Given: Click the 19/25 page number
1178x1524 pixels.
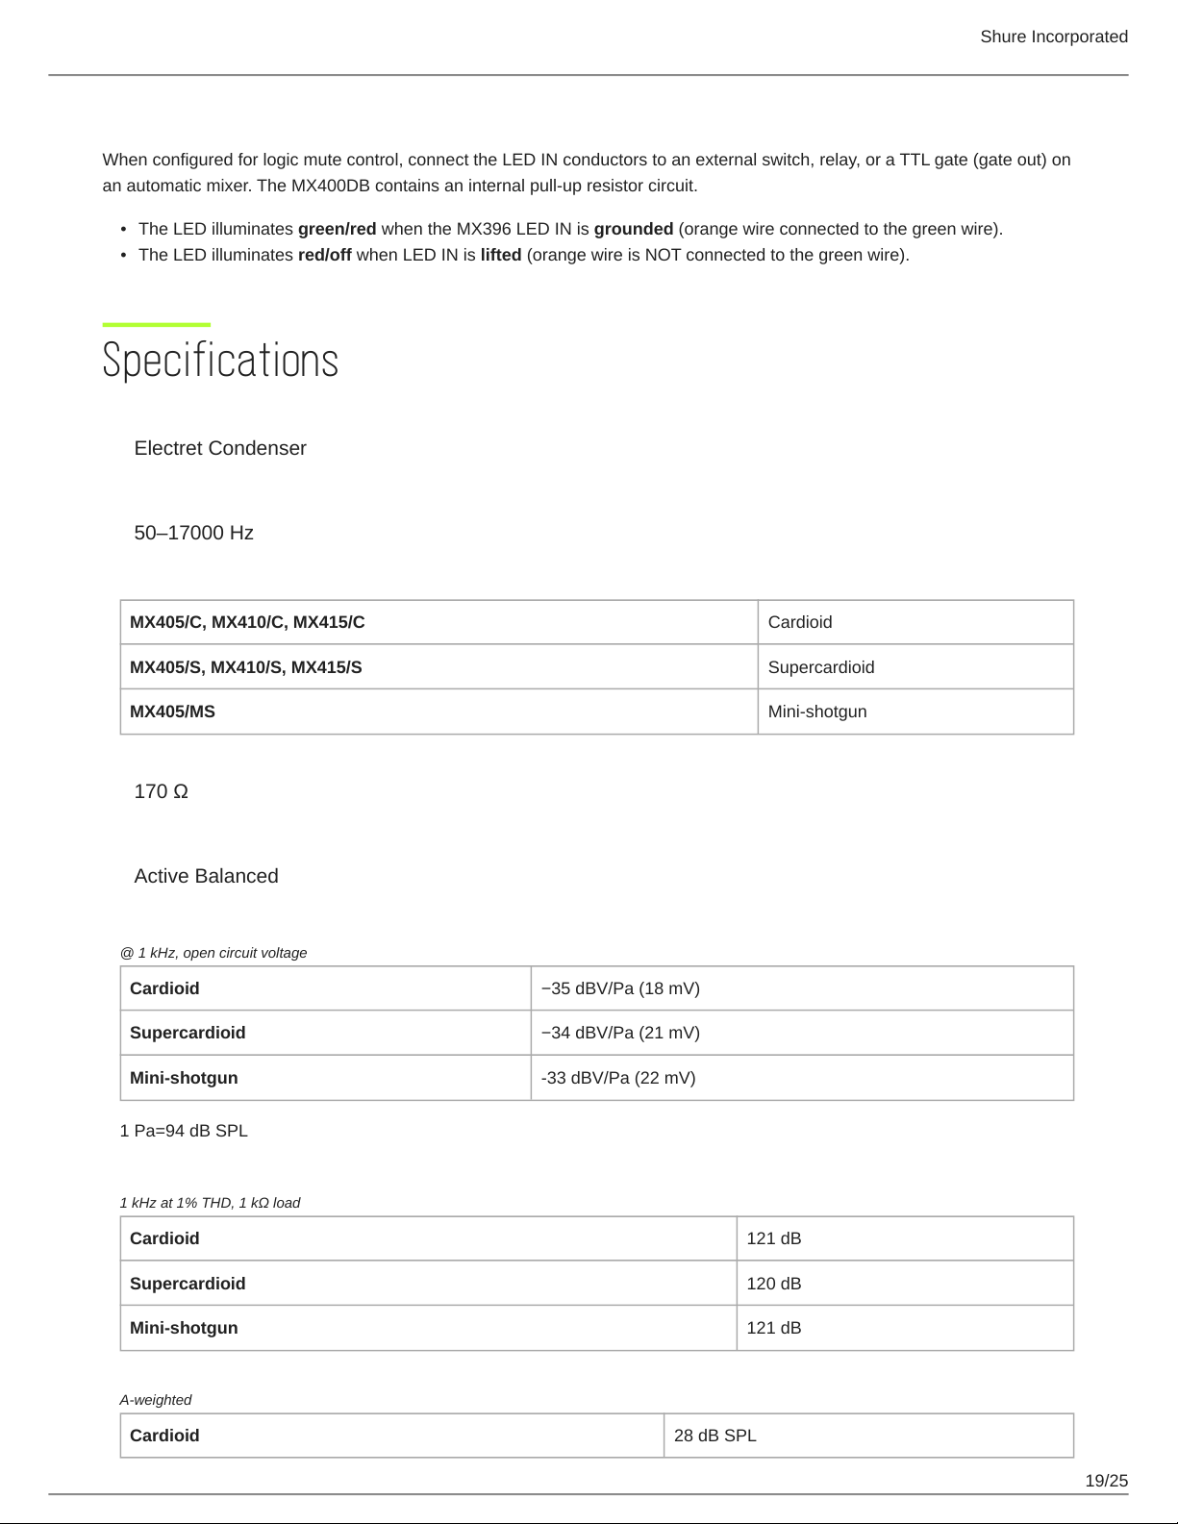Looking at the screenshot, I should [1106, 1481].
